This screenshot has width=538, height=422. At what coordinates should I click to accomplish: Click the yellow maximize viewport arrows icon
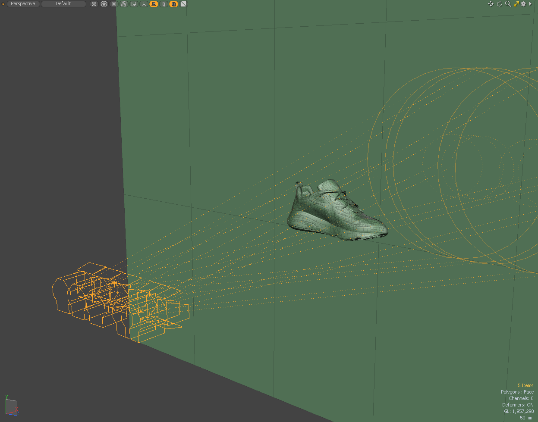(x=516, y=4)
